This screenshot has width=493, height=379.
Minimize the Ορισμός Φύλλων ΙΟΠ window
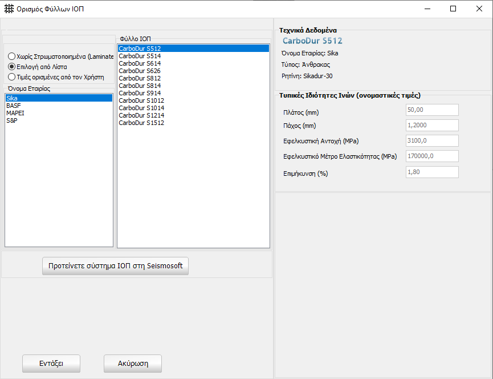(427, 9)
